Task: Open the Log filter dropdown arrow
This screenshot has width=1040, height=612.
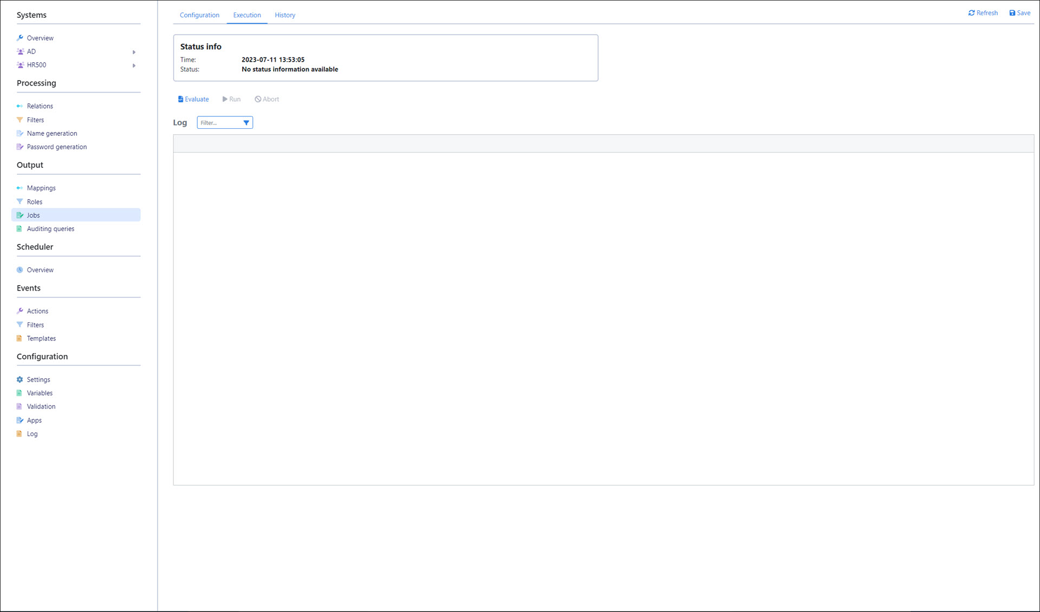Action: [246, 123]
